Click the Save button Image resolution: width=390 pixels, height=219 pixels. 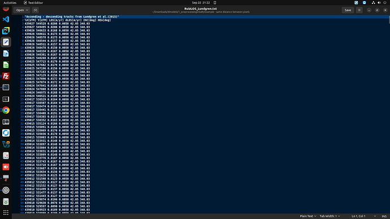[x=348, y=10]
